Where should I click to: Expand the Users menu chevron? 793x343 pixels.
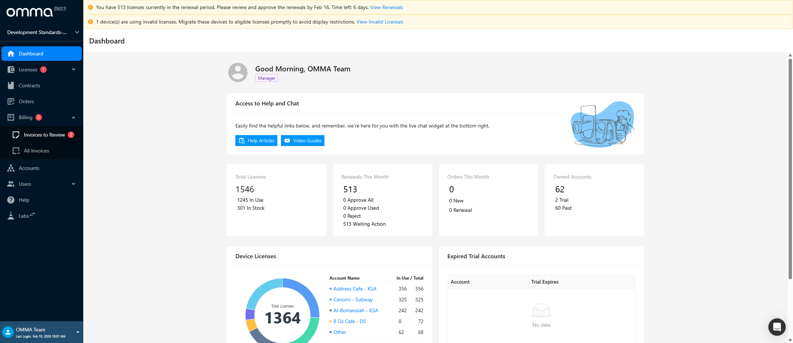74,184
